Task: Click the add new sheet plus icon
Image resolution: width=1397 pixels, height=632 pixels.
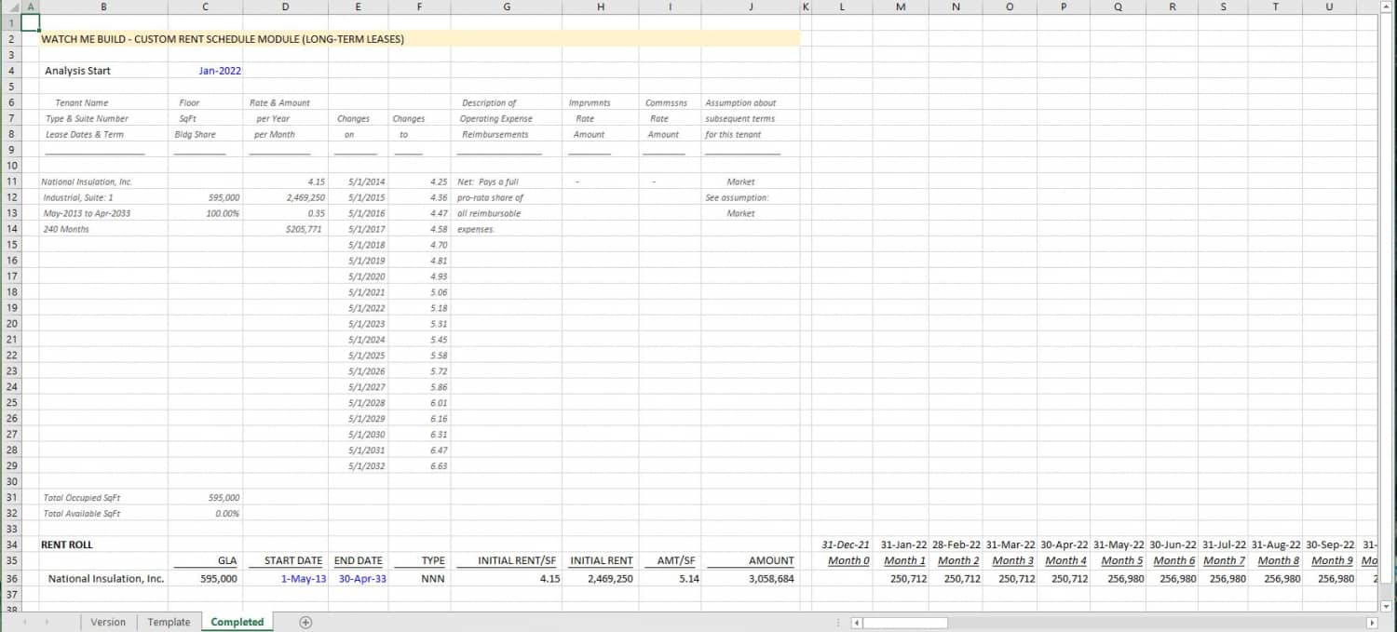Action: [x=305, y=621]
